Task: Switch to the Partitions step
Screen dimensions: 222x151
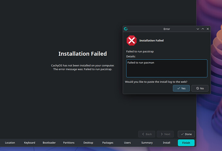Action: 69,143
